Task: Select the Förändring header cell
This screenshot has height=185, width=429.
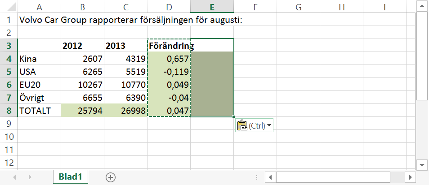Action: (169, 46)
